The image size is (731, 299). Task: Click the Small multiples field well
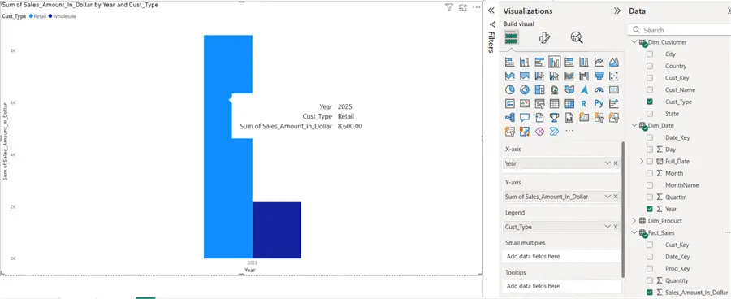pos(562,256)
